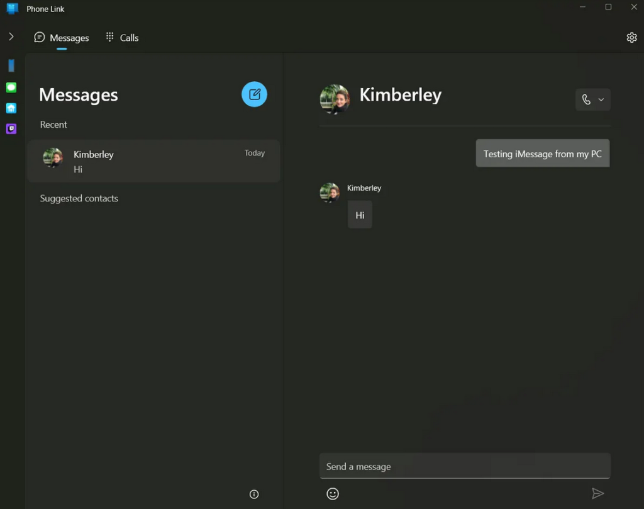Click Kimberley's avatar in the chat header

(x=335, y=99)
